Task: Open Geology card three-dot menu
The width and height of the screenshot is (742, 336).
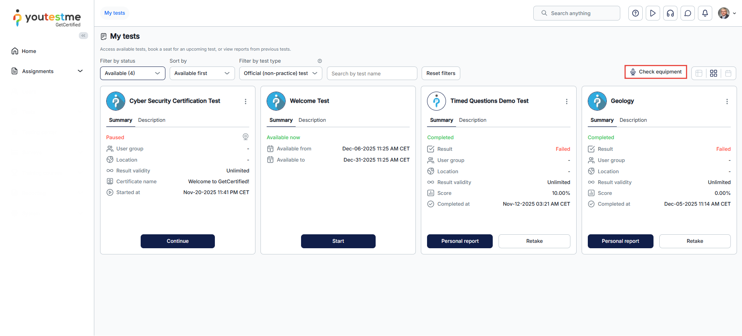Action: [727, 101]
